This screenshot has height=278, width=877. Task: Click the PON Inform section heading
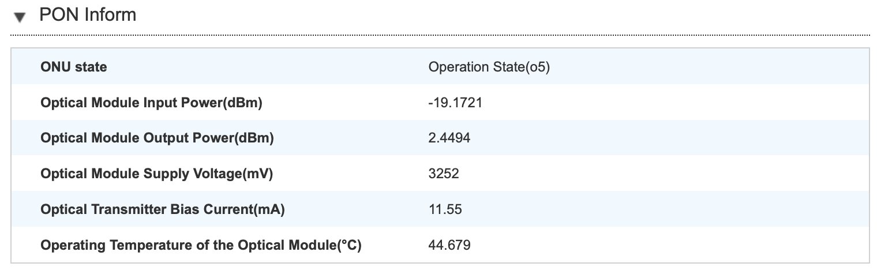[88, 15]
